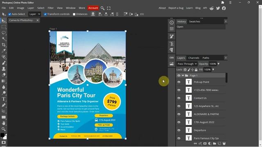Image resolution: width=262 pixels, height=147 pixels.
Task: Open the Properties panel icon
Action: 172,29
